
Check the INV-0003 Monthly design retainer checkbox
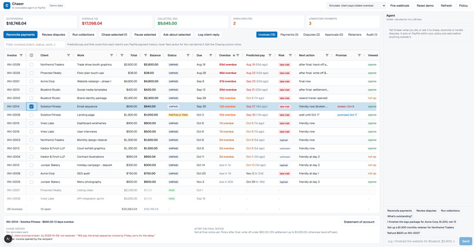tap(31, 140)
